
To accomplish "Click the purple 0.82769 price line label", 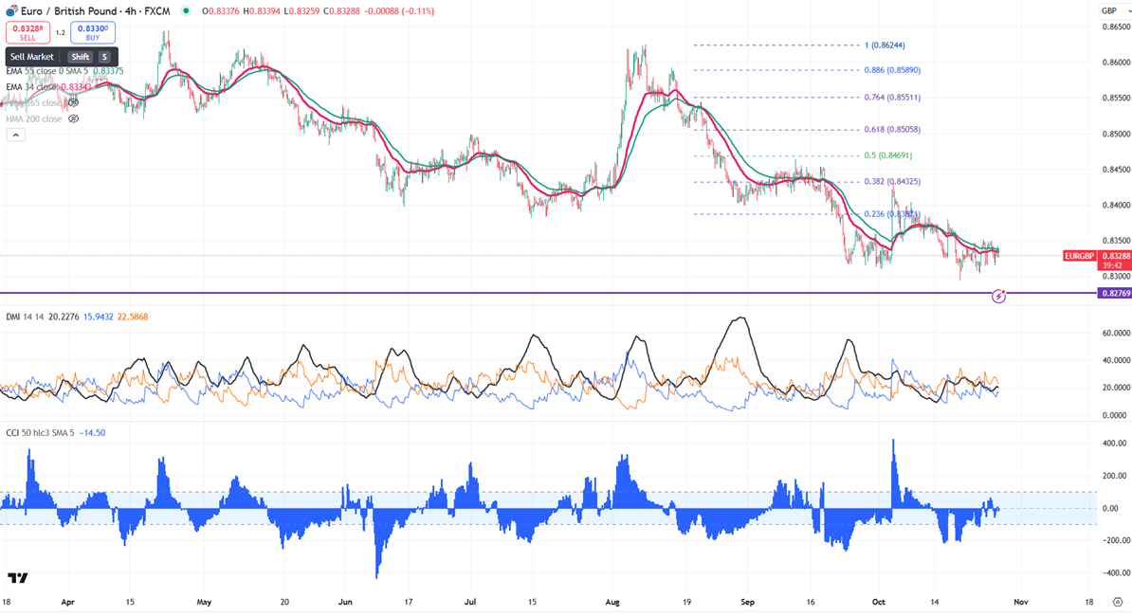I will 1114,294.
